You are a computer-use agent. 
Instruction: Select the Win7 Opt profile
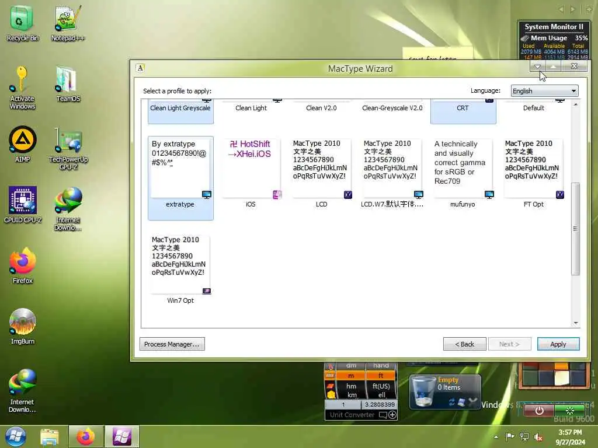tap(180, 269)
